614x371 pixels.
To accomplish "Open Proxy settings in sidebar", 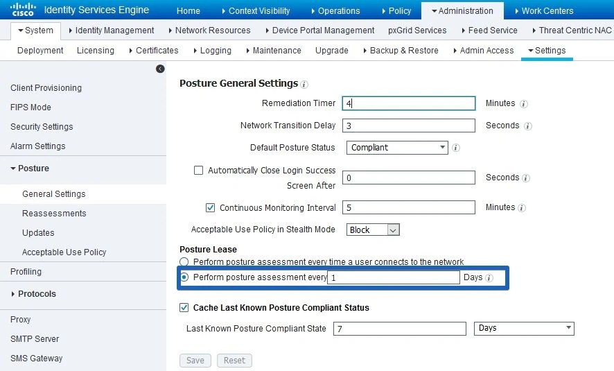I will point(20,320).
